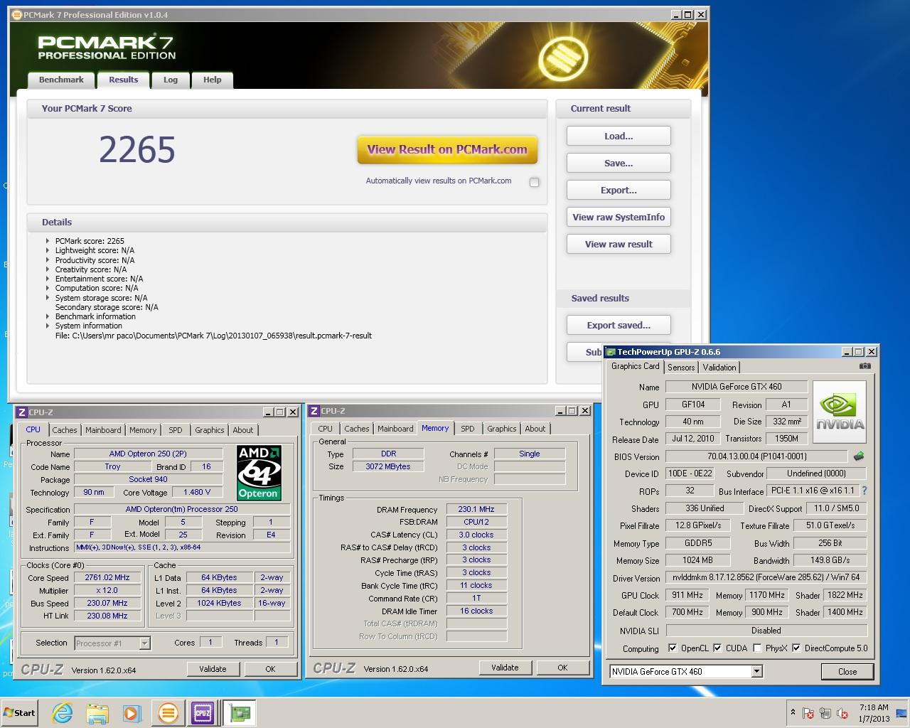Click the network tray icon
Image resolution: width=910 pixels, height=728 pixels.
(825, 713)
